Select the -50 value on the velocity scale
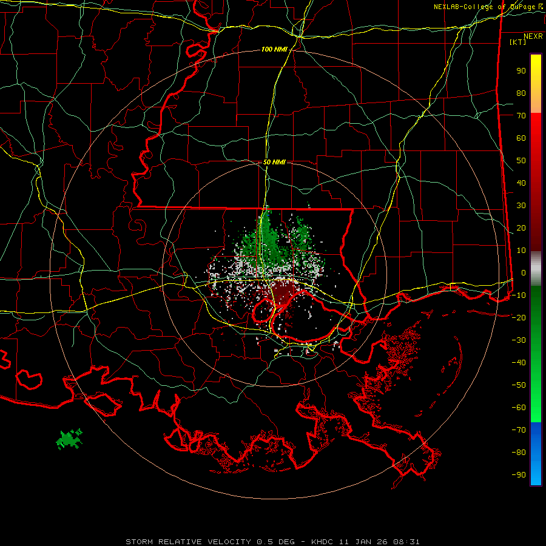546x546 pixels. [519, 385]
